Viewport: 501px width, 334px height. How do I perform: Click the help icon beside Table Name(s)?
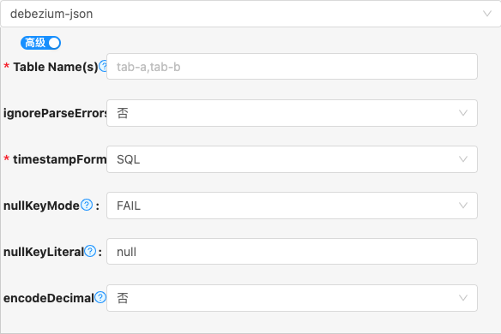pyautogui.click(x=103, y=66)
